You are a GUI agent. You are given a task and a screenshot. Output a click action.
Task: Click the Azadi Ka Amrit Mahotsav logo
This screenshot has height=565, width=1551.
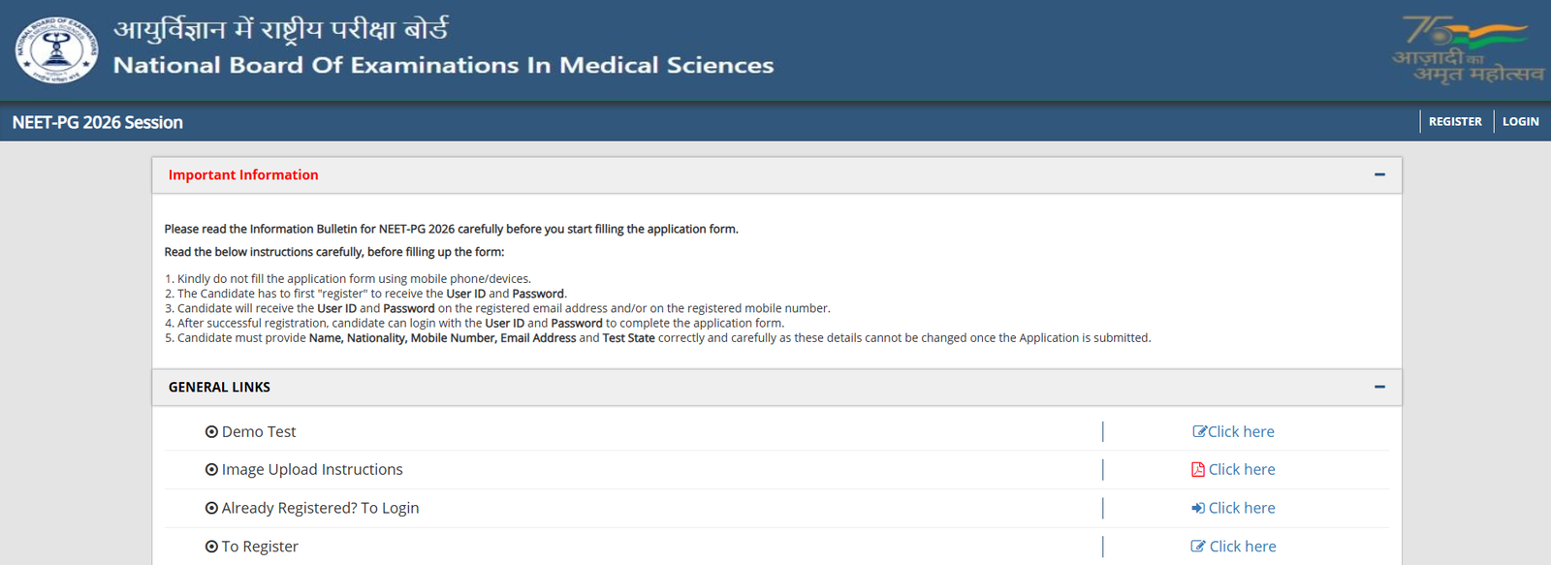tap(1468, 48)
